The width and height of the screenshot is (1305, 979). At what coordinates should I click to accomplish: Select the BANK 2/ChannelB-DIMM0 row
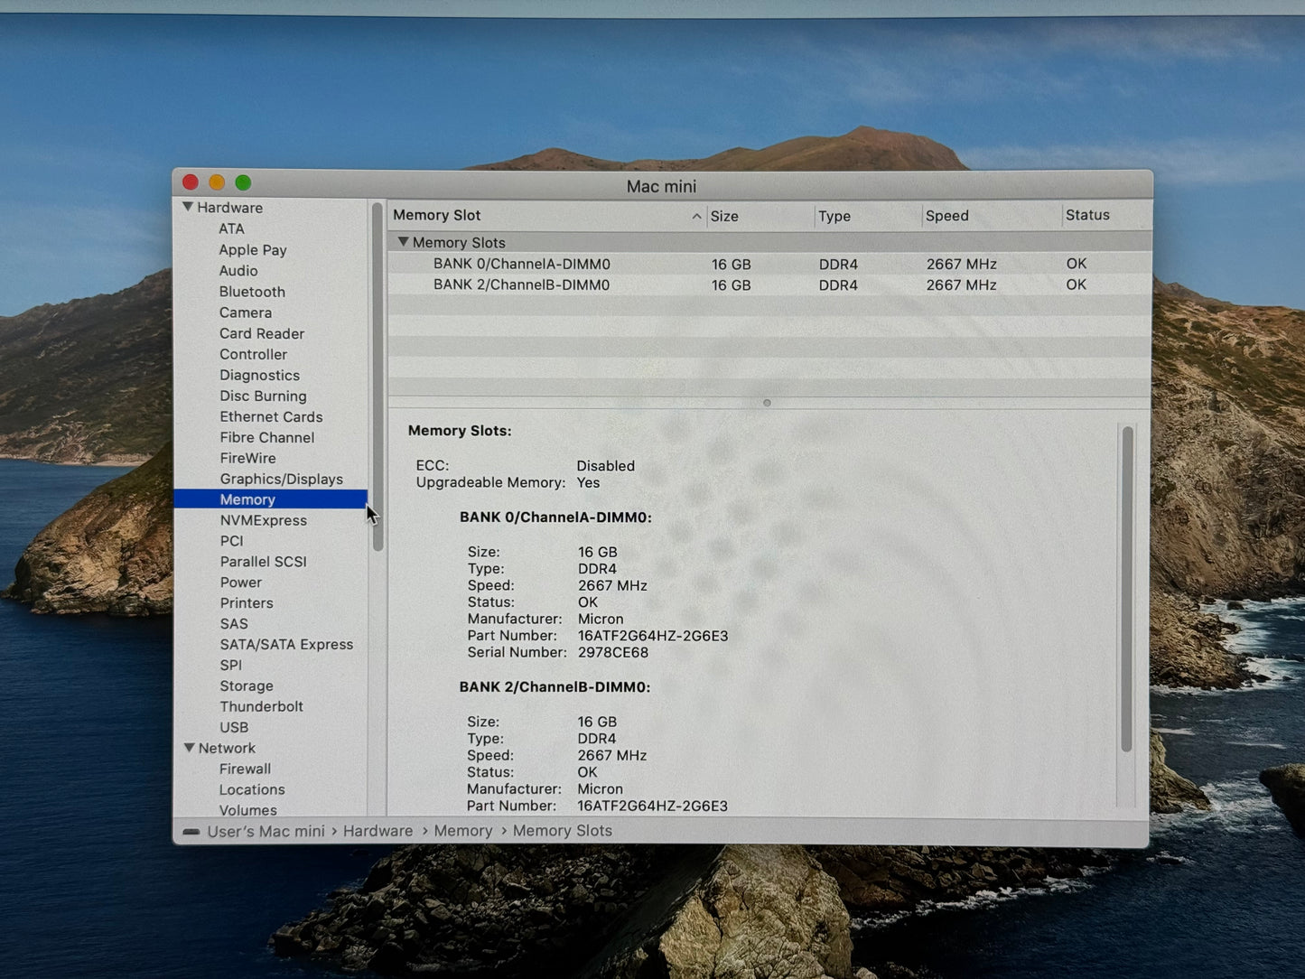522,284
